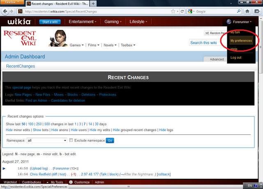
Task: Click the Start a wiki button
Action: click(50, 22)
